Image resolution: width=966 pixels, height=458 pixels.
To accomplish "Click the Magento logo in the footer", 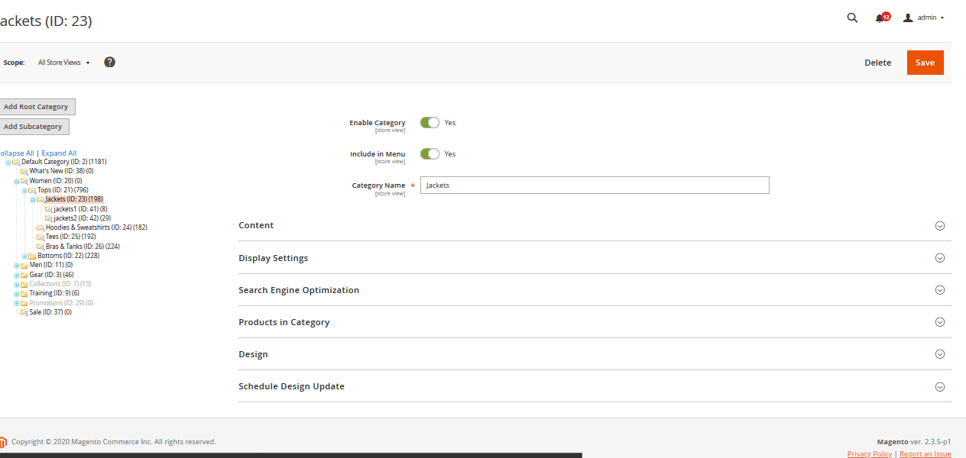I will tap(3, 441).
